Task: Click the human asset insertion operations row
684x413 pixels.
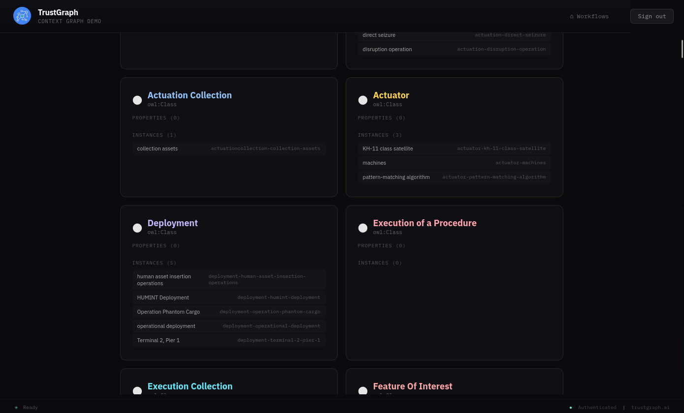Action: click(228, 280)
